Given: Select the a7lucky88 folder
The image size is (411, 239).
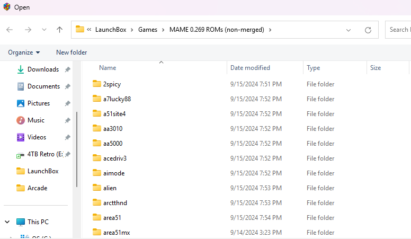Looking at the screenshot, I should (117, 99).
